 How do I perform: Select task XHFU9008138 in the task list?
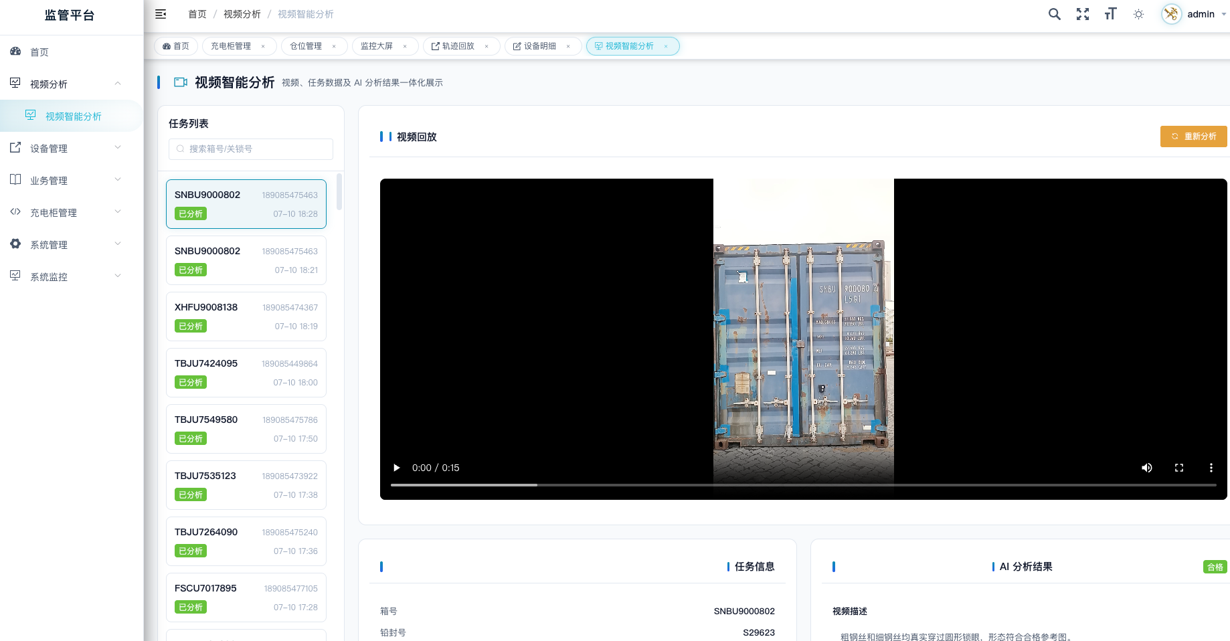(246, 316)
